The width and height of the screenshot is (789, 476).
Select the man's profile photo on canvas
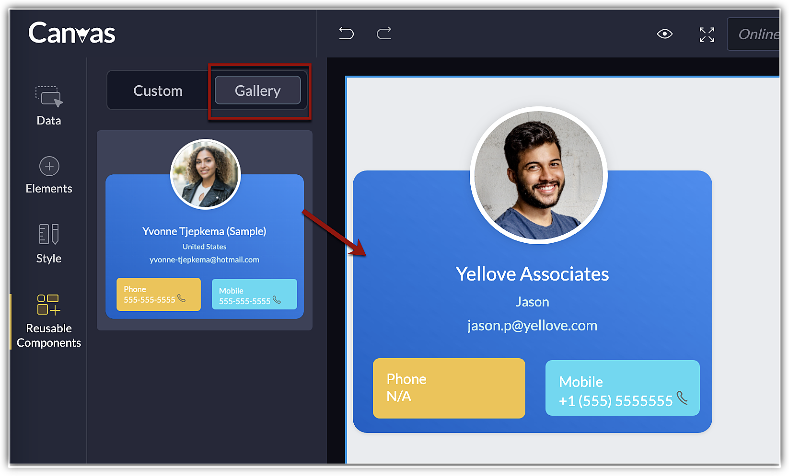click(539, 175)
